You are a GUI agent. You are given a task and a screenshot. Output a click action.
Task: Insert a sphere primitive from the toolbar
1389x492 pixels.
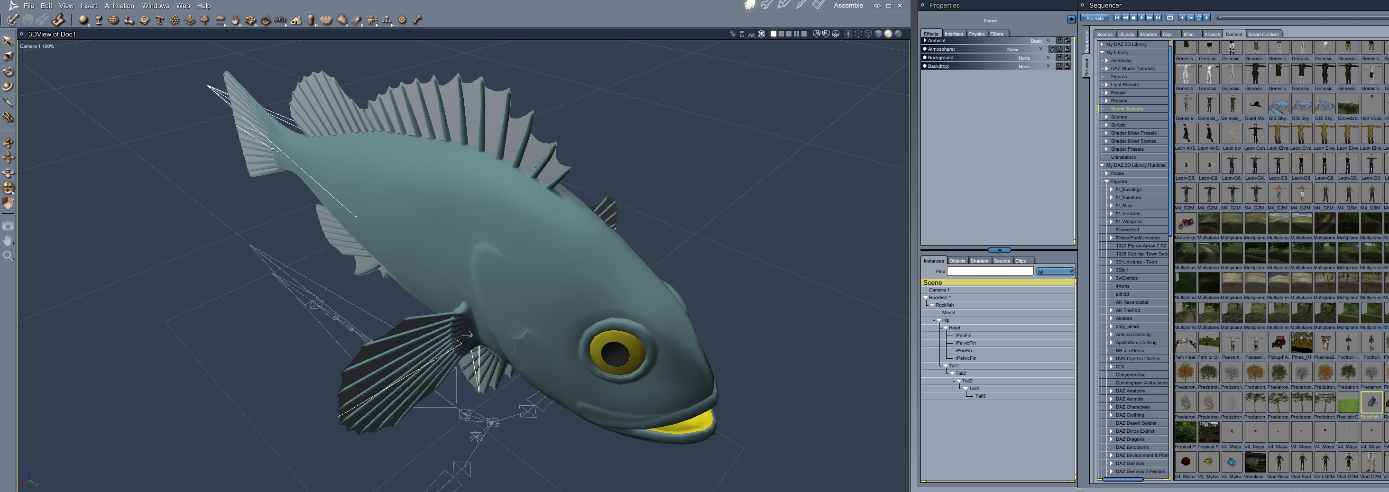[83, 20]
